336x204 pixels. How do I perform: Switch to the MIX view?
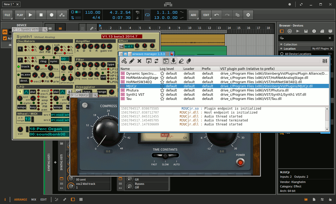coord(34,200)
